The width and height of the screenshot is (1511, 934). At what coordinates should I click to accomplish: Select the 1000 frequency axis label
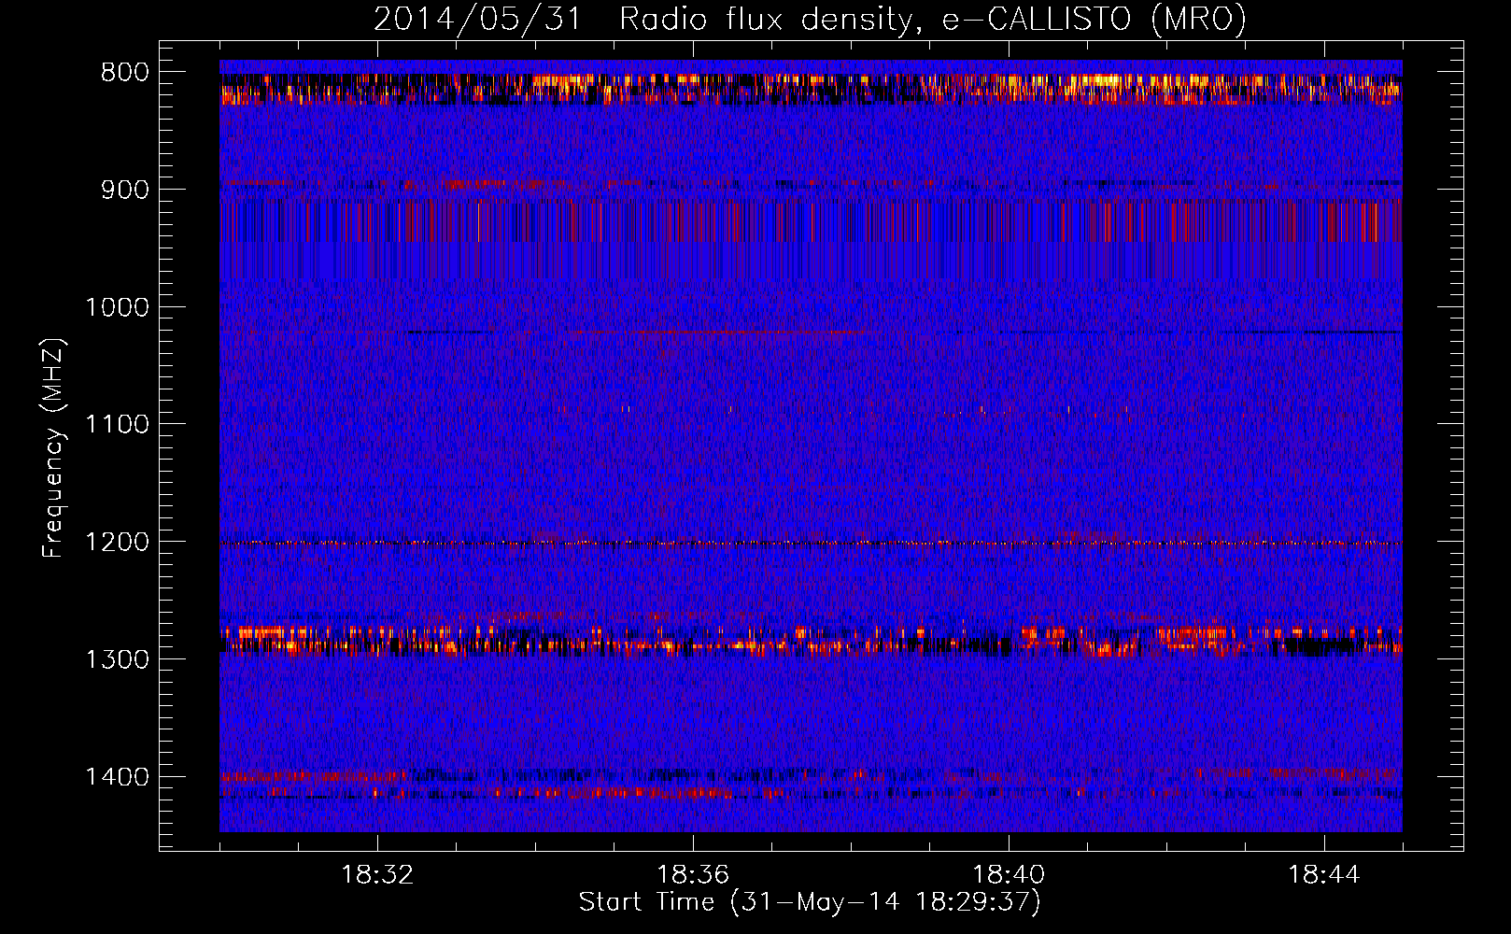point(117,307)
